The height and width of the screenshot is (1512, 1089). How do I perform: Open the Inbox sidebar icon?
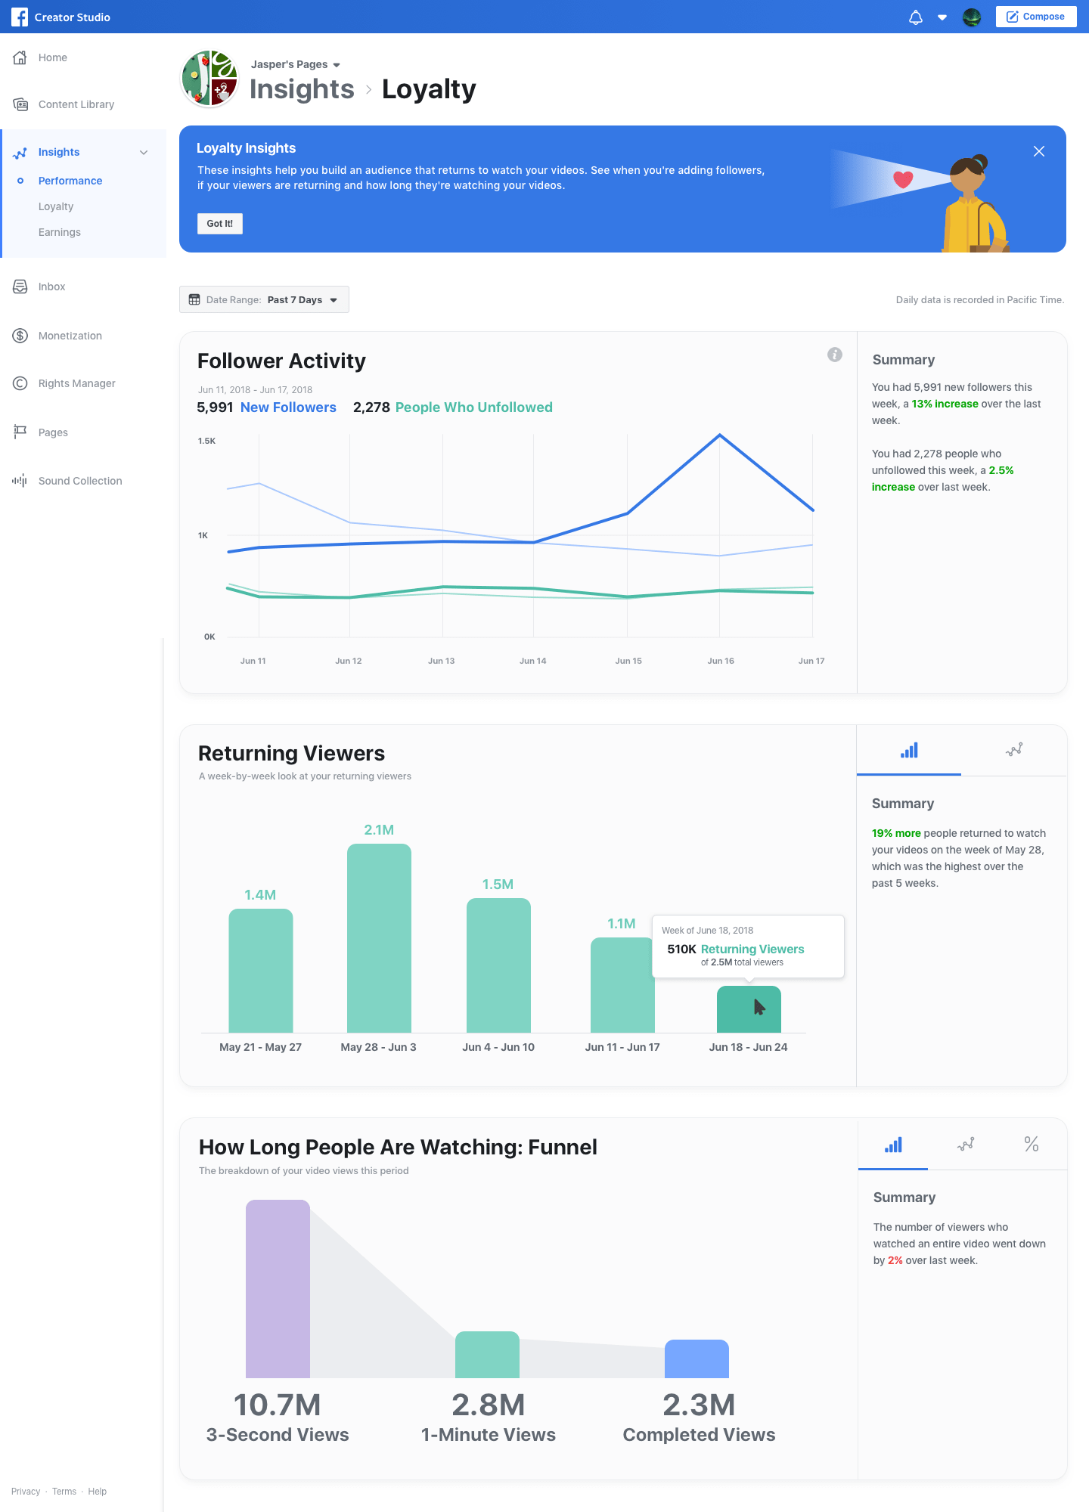(20, 287)
